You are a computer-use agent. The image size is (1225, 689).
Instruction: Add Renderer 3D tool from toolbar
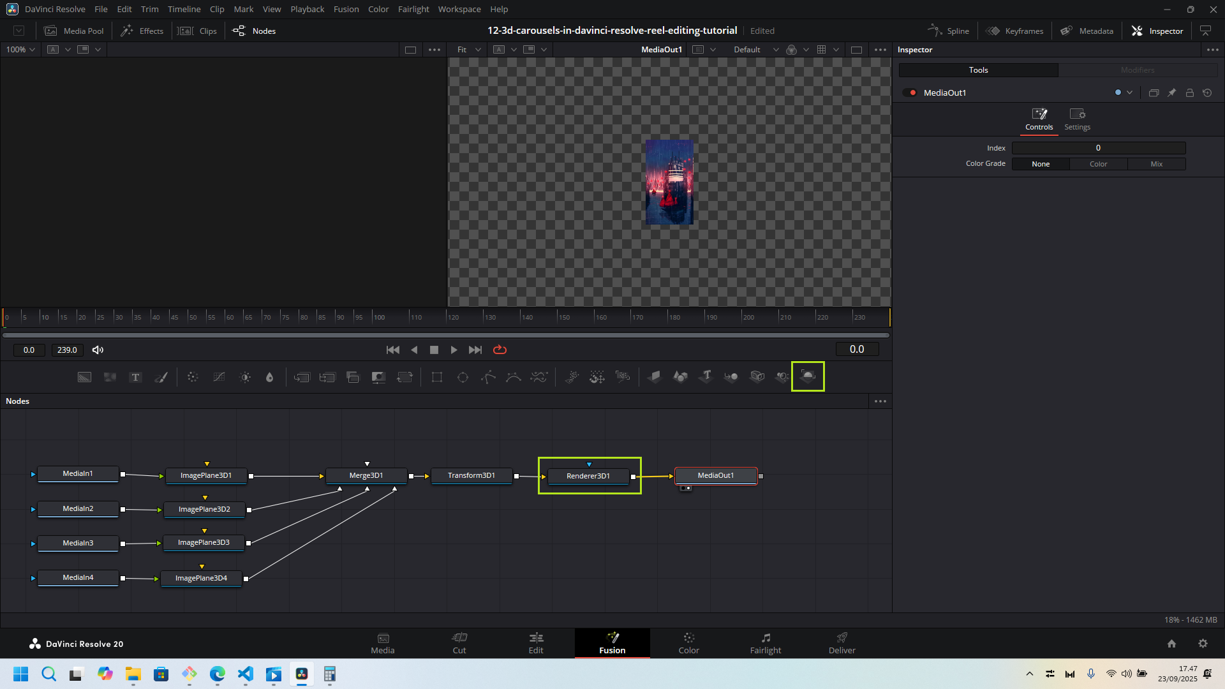click(x=808, y=376)
